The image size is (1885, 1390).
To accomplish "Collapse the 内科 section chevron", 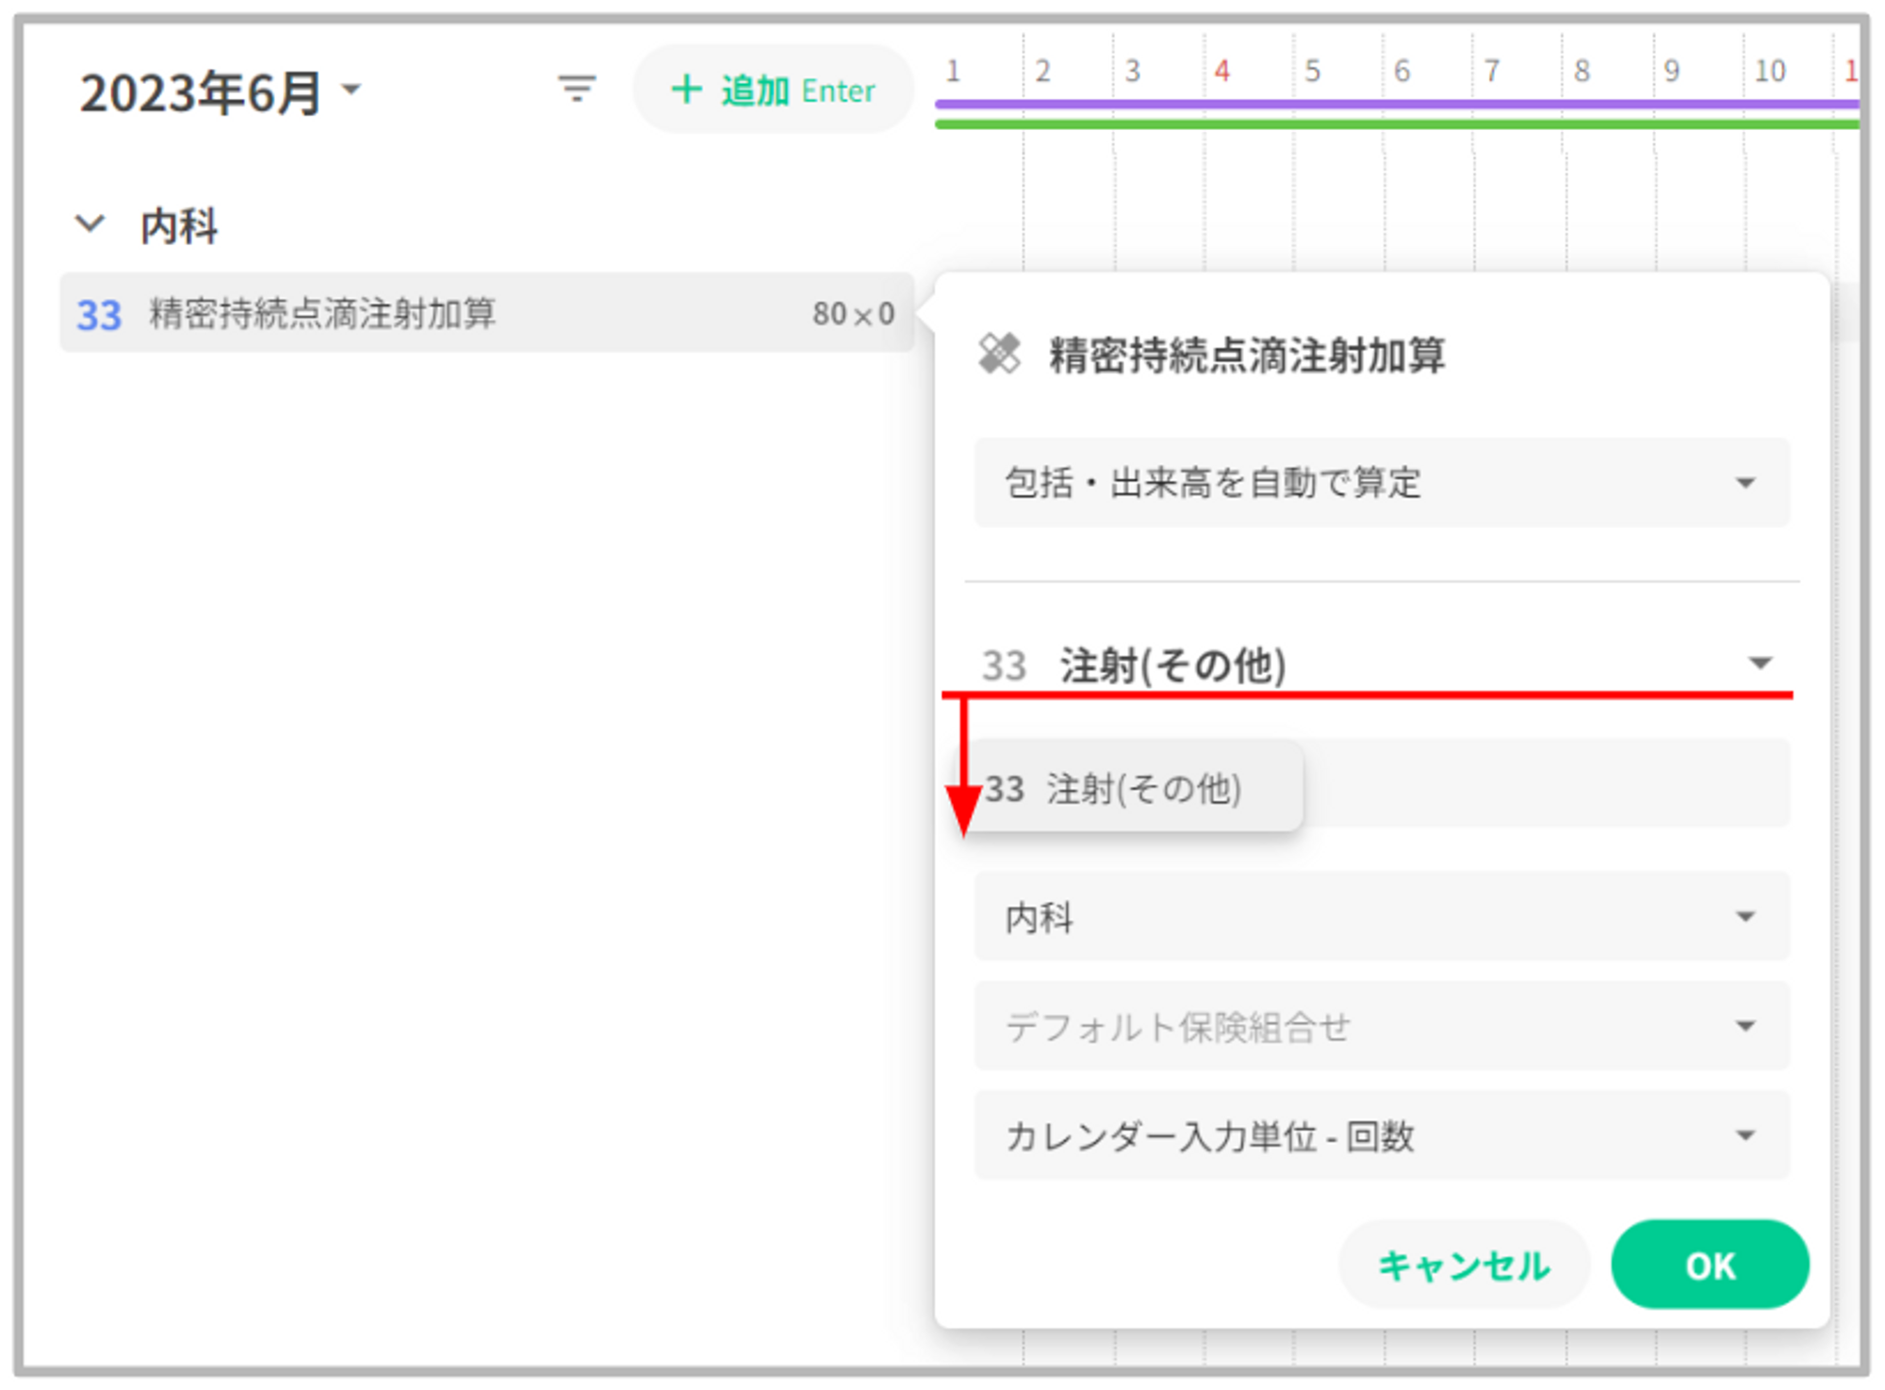I will 90,224.
